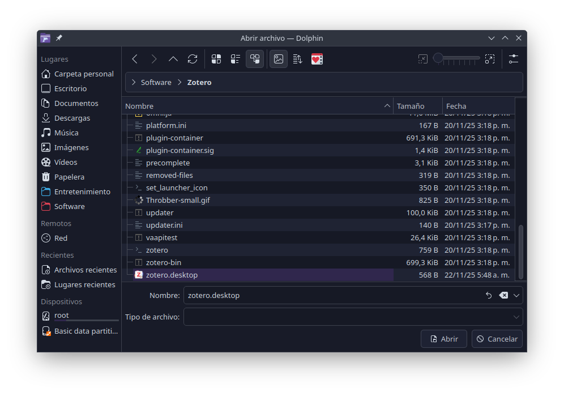Image resolution: width=564 pixels, height=396 pixels.
Task: Open Imágenes place
Action: coord(79,148)
